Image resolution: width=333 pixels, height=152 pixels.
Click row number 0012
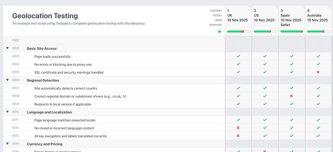15,128
